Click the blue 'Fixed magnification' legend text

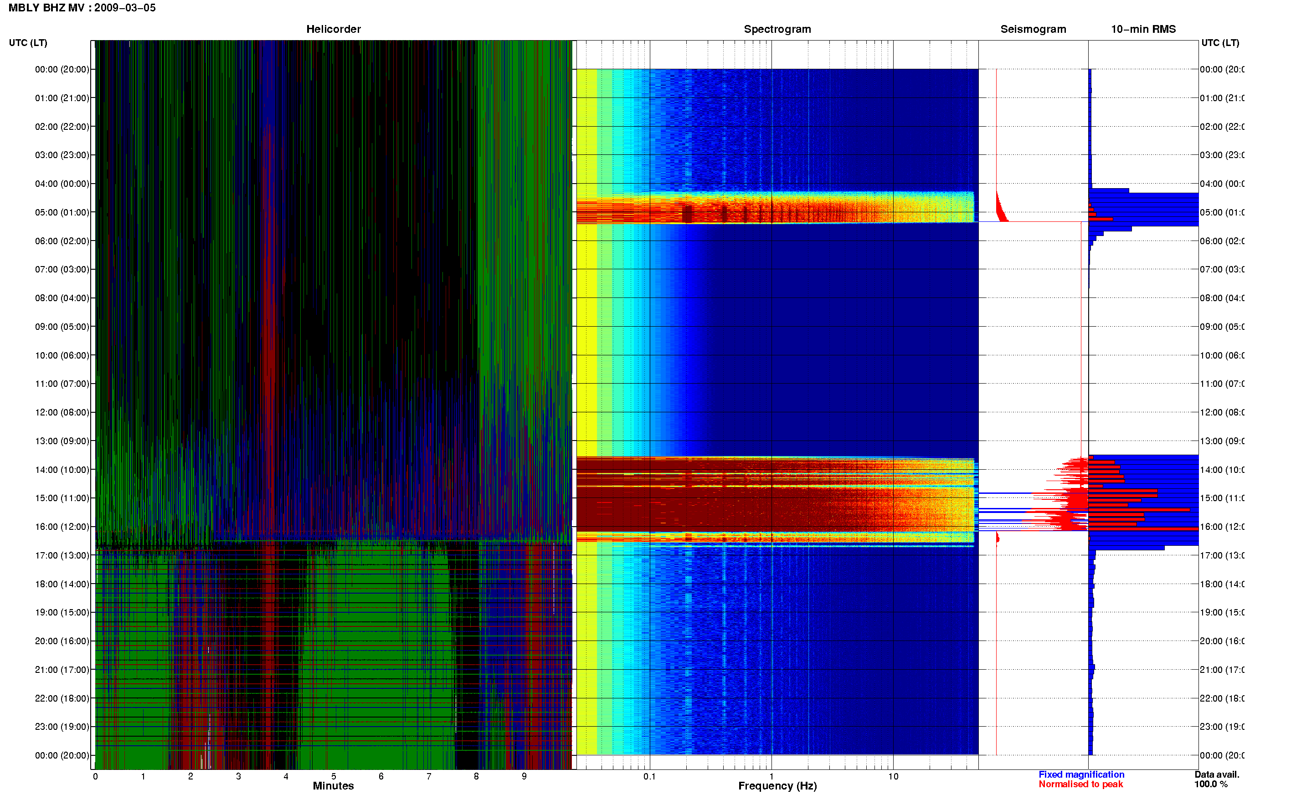[1081, 774]
